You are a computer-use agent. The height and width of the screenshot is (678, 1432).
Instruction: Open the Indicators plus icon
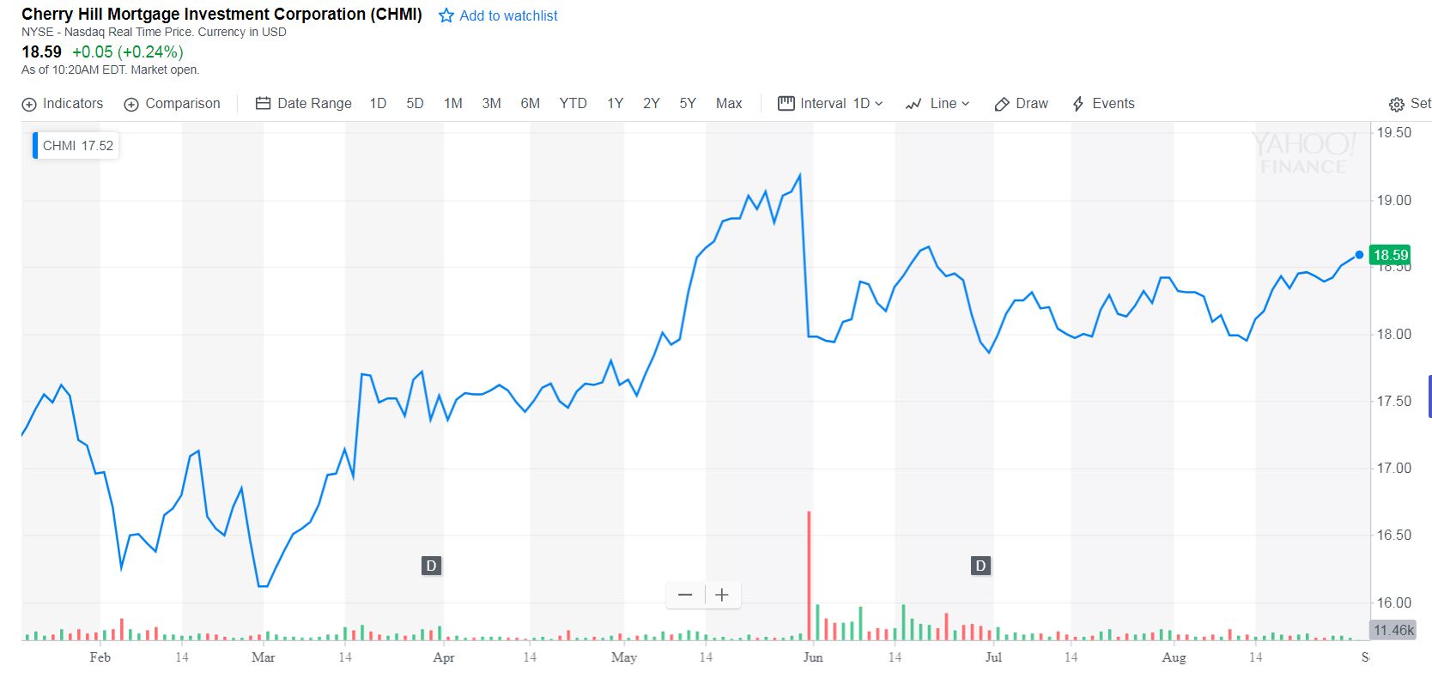[x=29, y=105]
